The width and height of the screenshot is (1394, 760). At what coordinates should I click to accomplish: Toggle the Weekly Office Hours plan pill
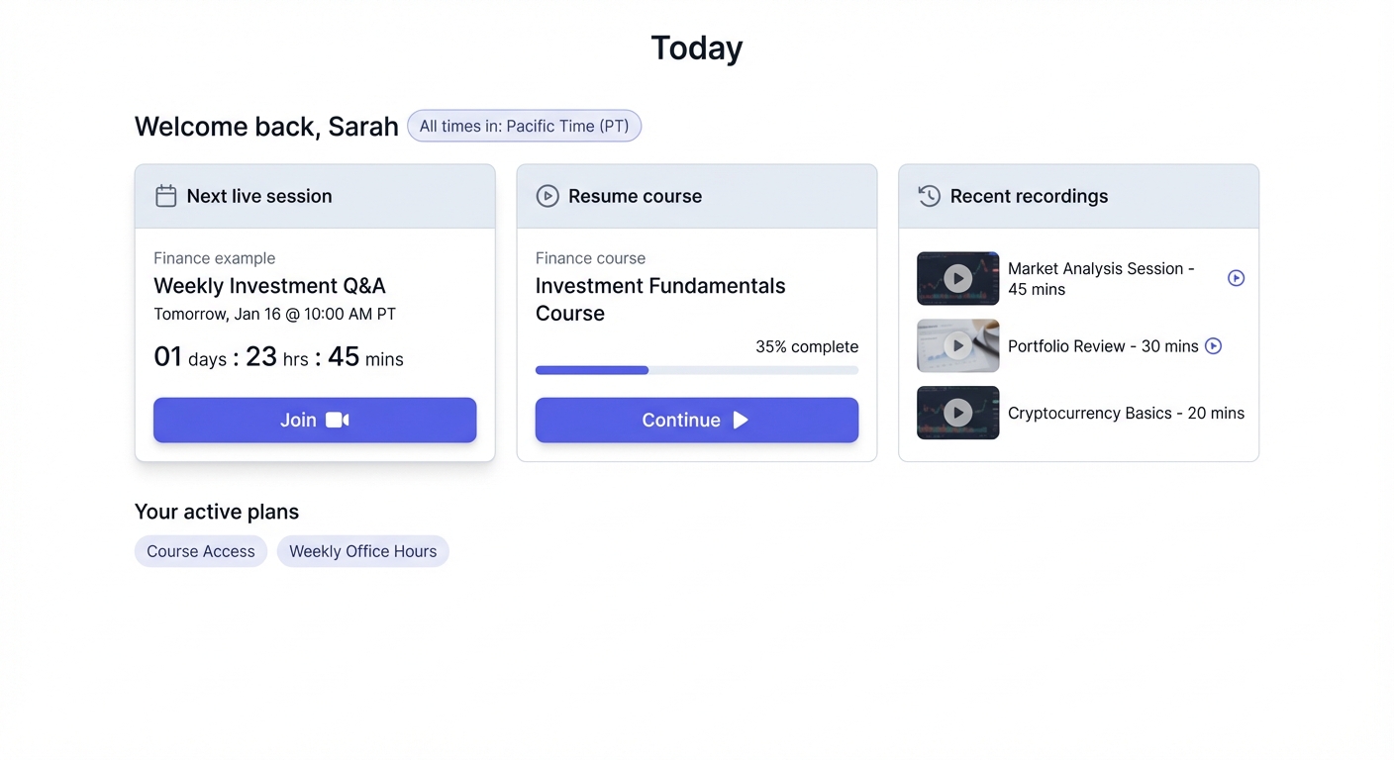362,551
